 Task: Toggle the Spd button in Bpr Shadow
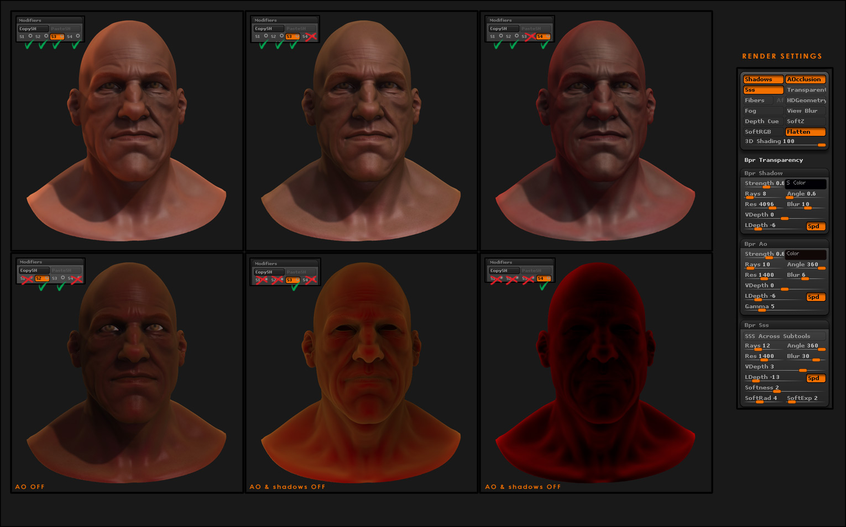(816, 226)
